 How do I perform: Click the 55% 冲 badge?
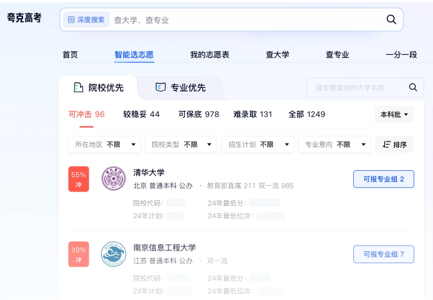[79, 179]
